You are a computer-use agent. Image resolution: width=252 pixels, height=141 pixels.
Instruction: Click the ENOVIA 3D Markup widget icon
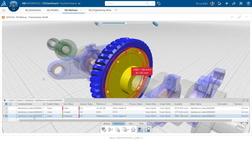[3, 17]
